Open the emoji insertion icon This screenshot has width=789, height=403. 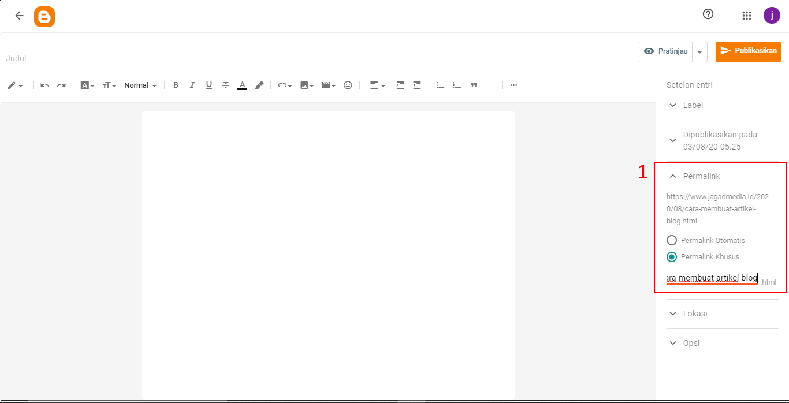click(348, 85)
